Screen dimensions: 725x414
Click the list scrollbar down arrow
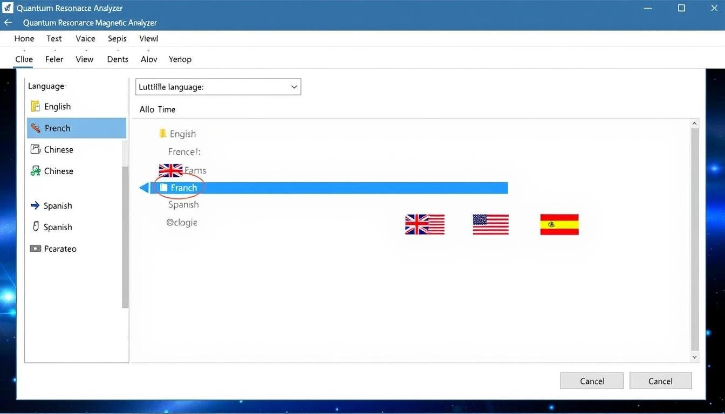point(694,357)
